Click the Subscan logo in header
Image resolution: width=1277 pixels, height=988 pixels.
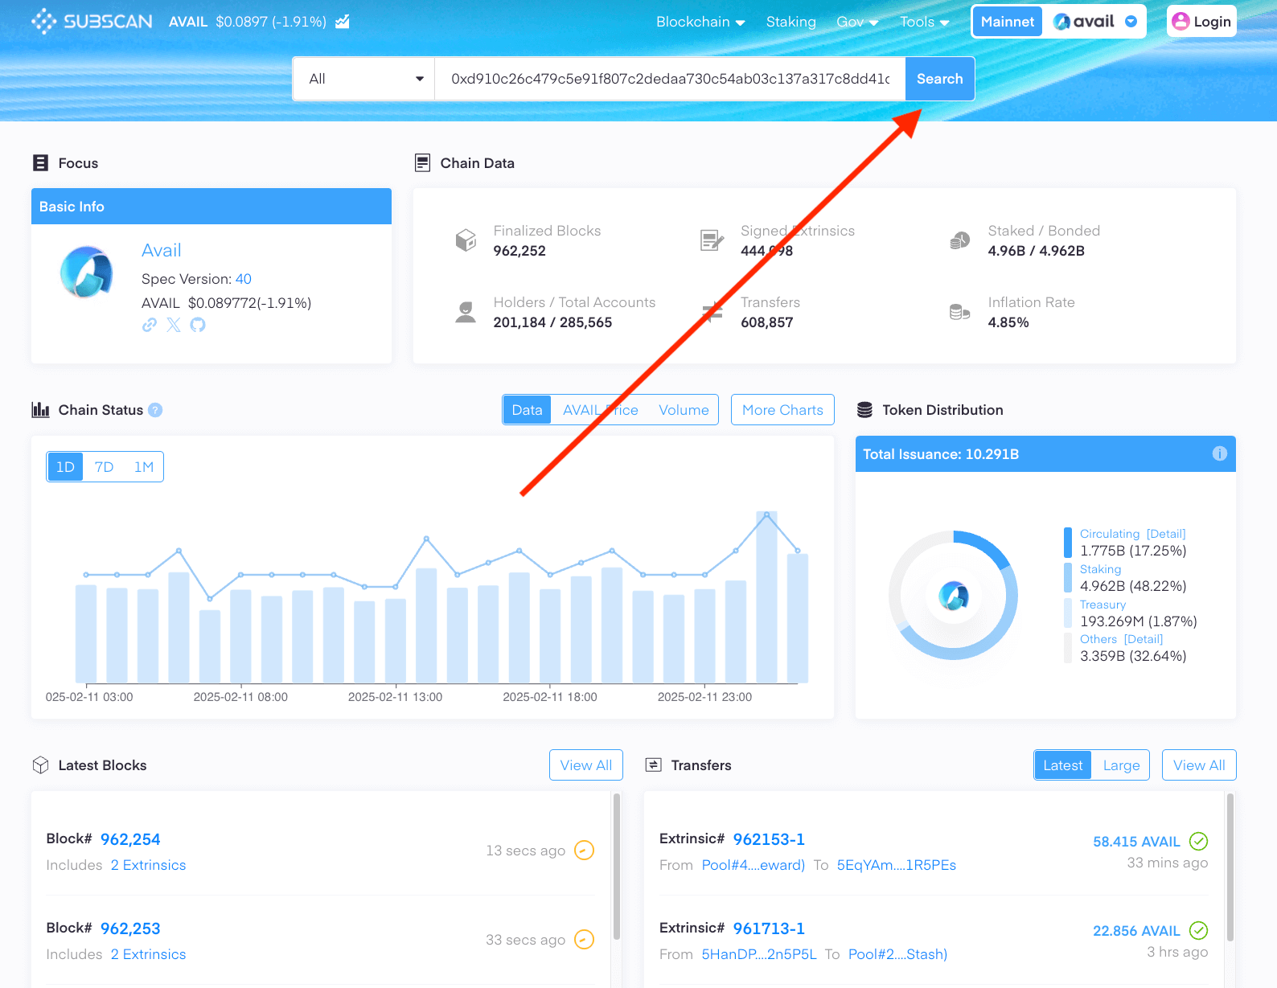tap(92, 22)
